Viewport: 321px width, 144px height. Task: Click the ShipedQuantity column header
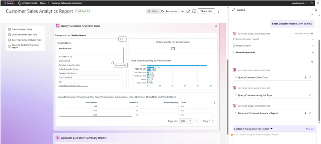point(171,102)
